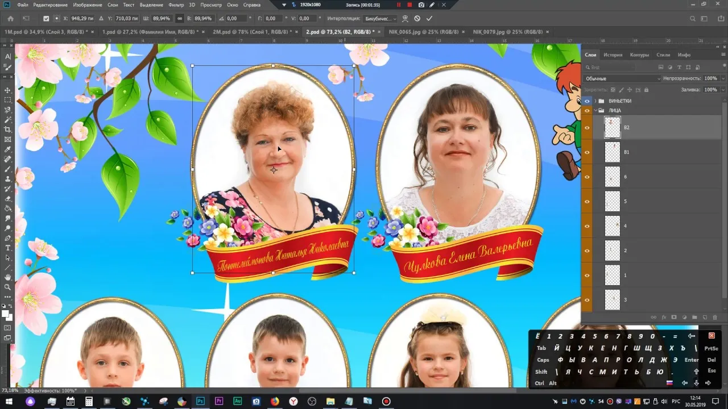Select the Eraser tool
The image size is (728, 409).
pyautogui.click(x=8, y=199)
